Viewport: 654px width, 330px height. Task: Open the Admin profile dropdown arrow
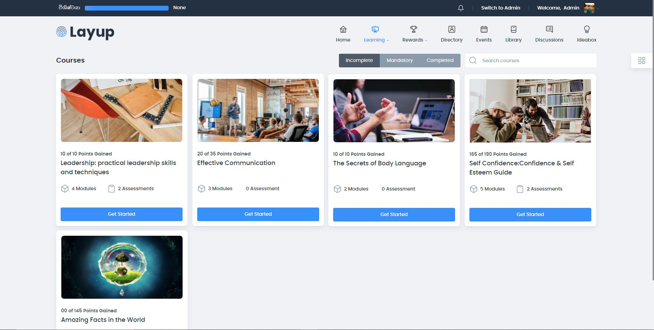597,9
